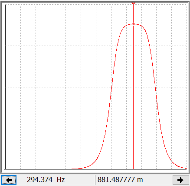Click the red cursor handle at plot top

click(x=133, y=3)
